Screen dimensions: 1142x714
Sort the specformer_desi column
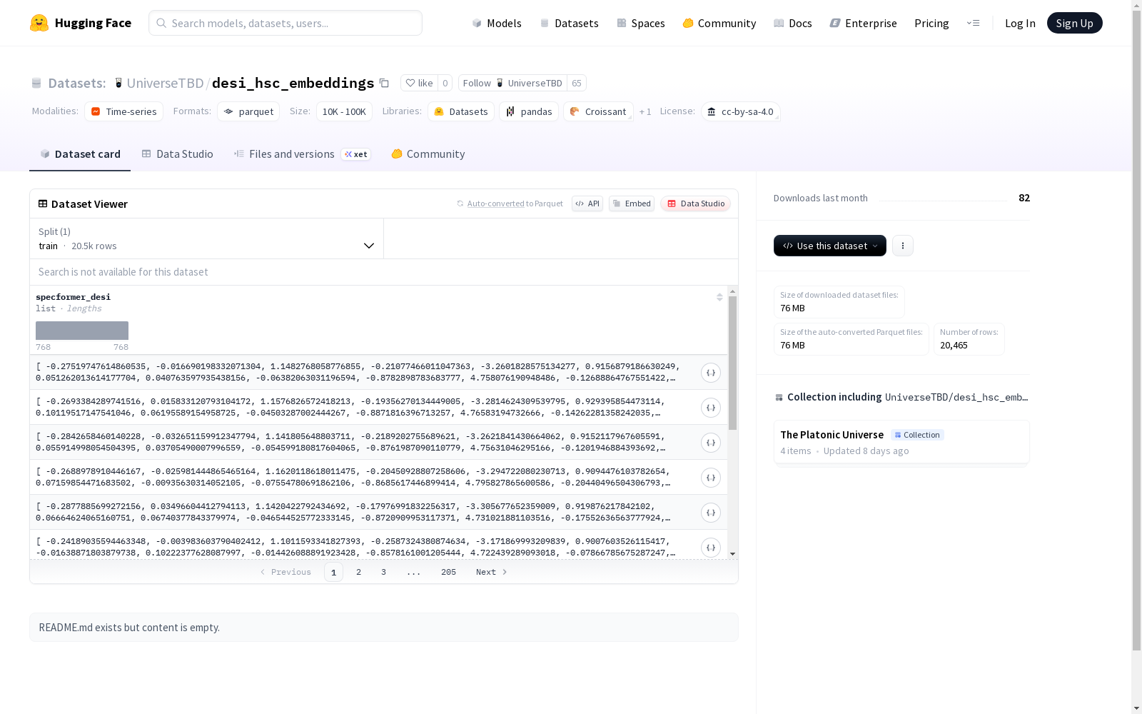coord(719,297)
